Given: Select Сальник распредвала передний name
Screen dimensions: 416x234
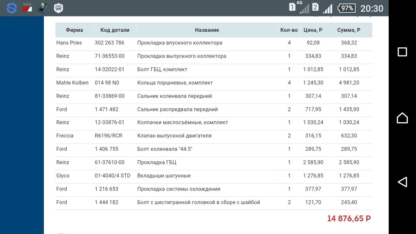Looking at the screenshot, I should point(178,109).
